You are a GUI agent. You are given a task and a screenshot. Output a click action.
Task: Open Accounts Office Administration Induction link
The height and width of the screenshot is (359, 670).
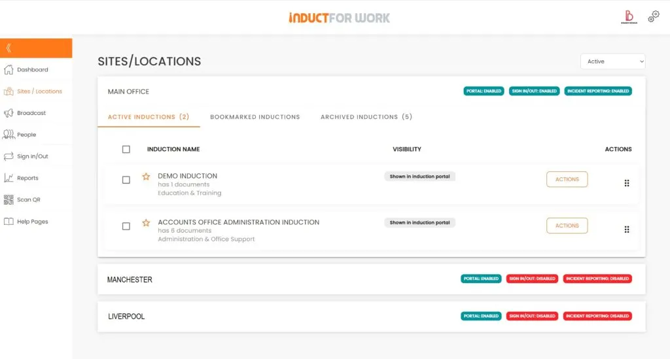pos(238,222)
